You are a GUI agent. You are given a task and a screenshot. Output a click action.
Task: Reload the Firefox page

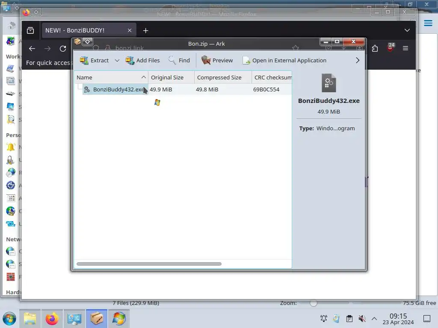point(63,49)
